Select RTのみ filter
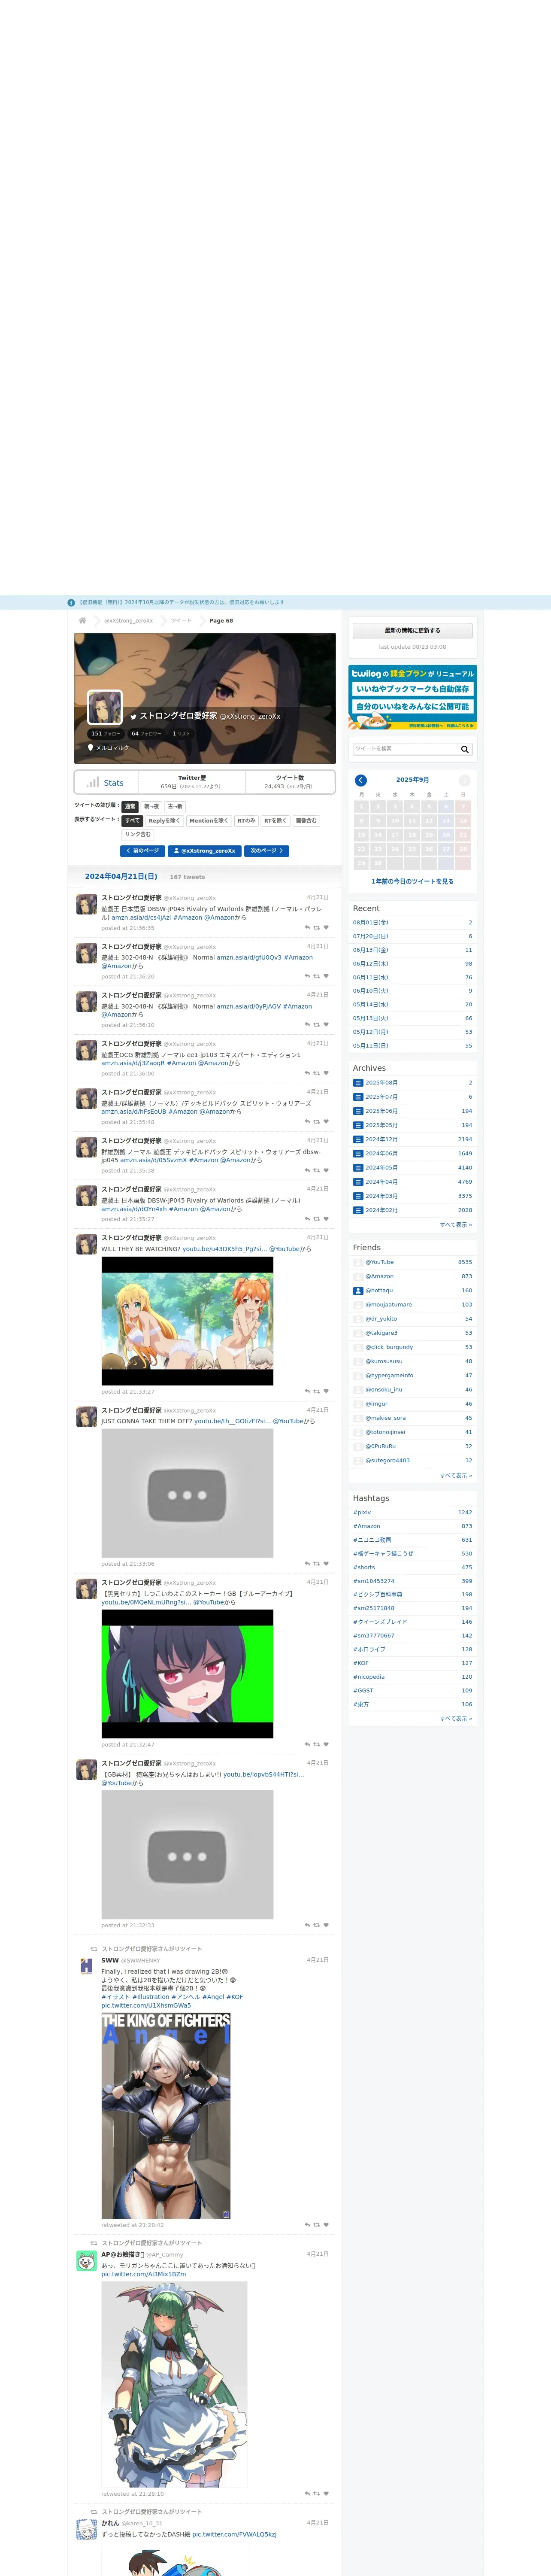The width and height of the screenshot is (551, 2576). click(246, 821)
